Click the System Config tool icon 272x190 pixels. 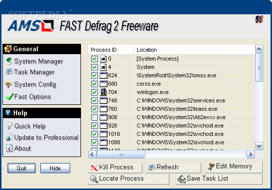pyautogui.click(x=8, y=84)
